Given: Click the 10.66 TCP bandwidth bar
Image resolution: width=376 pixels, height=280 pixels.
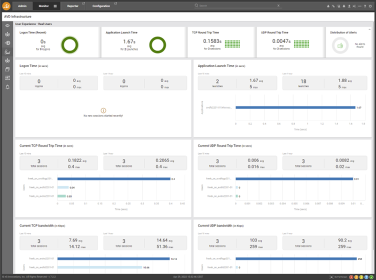Looking at the screenshot, I should [100, 267].
